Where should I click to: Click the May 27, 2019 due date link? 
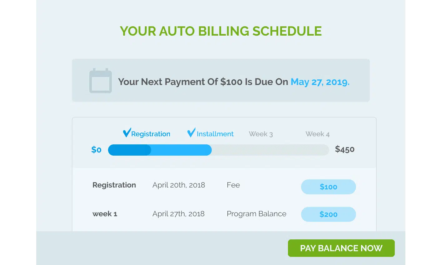tap(320, 82)
